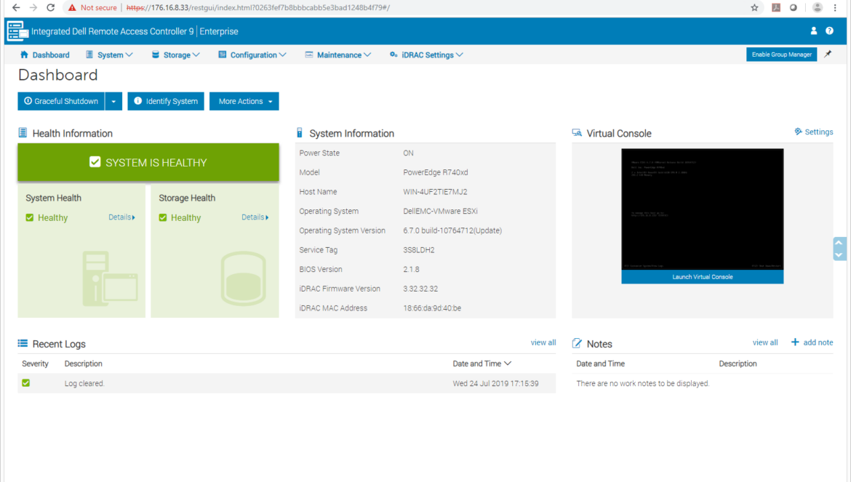This screenshot has height=482, width=851.
Task: Click the System Is Healthy banner checkmark
Action: 95,162
